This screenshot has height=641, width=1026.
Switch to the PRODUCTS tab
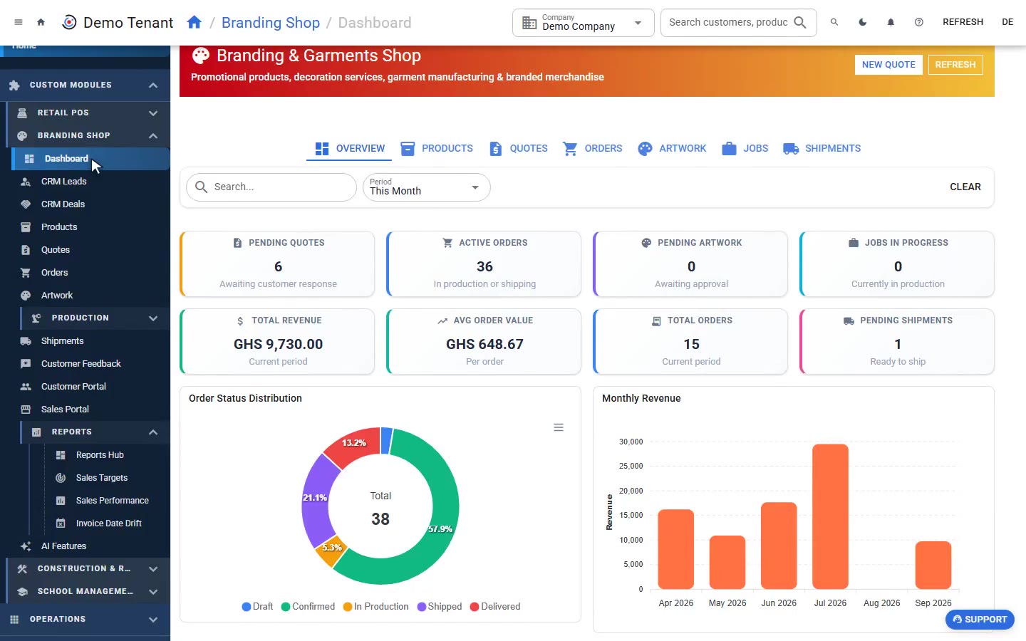pos(437,148)
